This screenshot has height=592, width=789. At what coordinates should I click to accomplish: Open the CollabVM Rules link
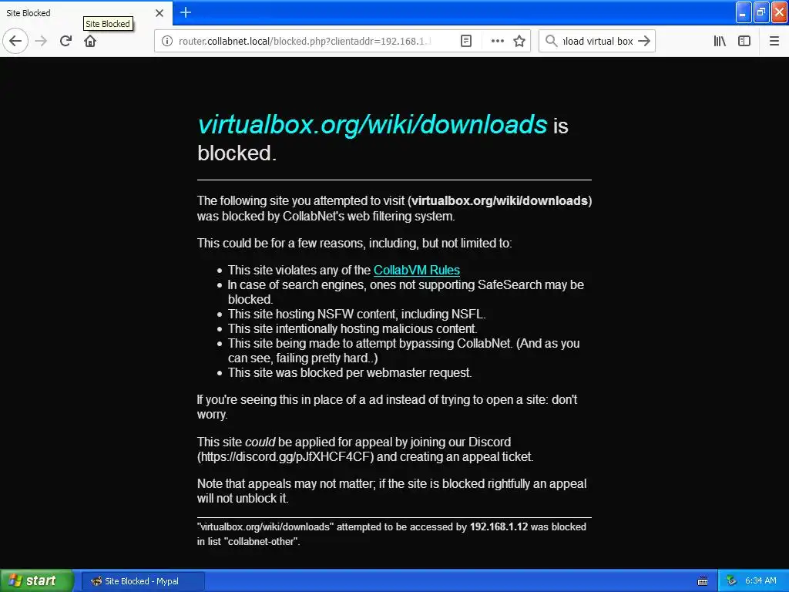417,271
